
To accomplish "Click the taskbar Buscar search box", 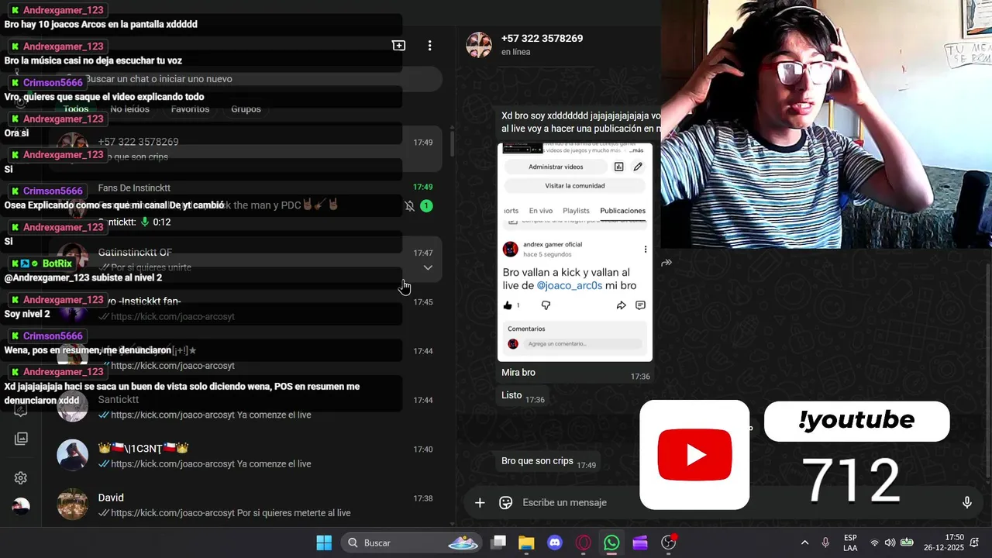I will click(x=413, y=543).
